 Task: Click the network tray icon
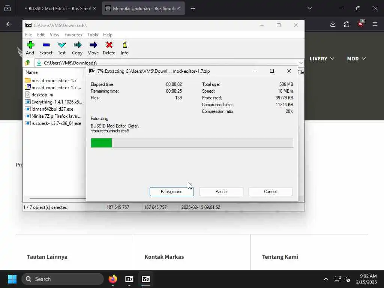point(338,279)
